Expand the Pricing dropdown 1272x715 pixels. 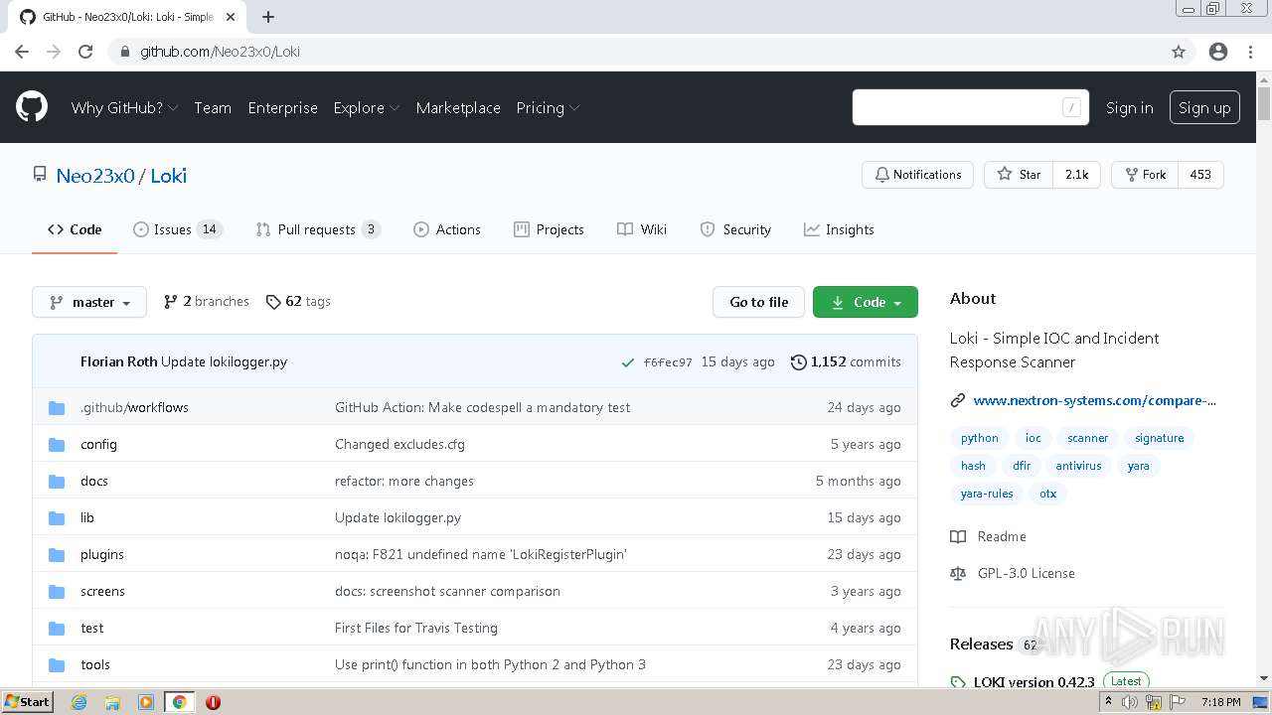[548, 107]
